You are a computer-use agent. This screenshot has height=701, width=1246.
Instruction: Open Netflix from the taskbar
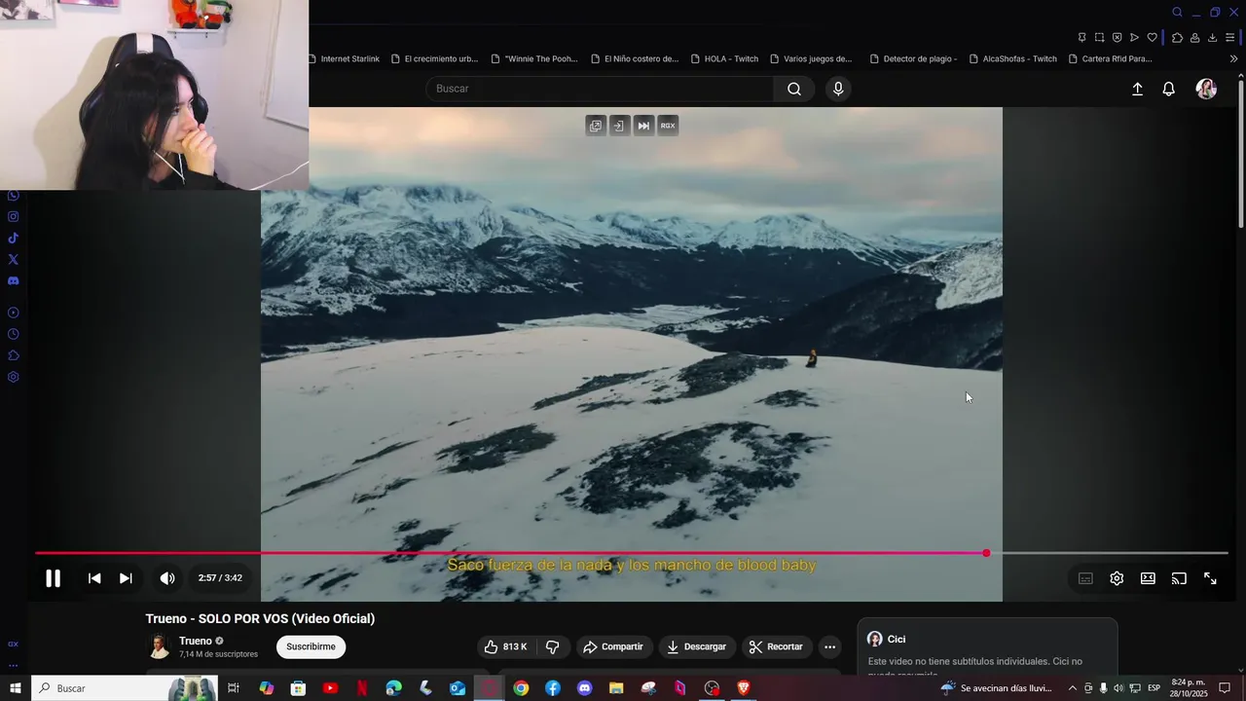pyautogui.click(x=362, y=688)
